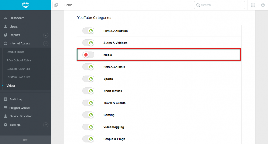Expand the Settings submenu chevron
Viewport: 268px width, 144px height.
46,125
